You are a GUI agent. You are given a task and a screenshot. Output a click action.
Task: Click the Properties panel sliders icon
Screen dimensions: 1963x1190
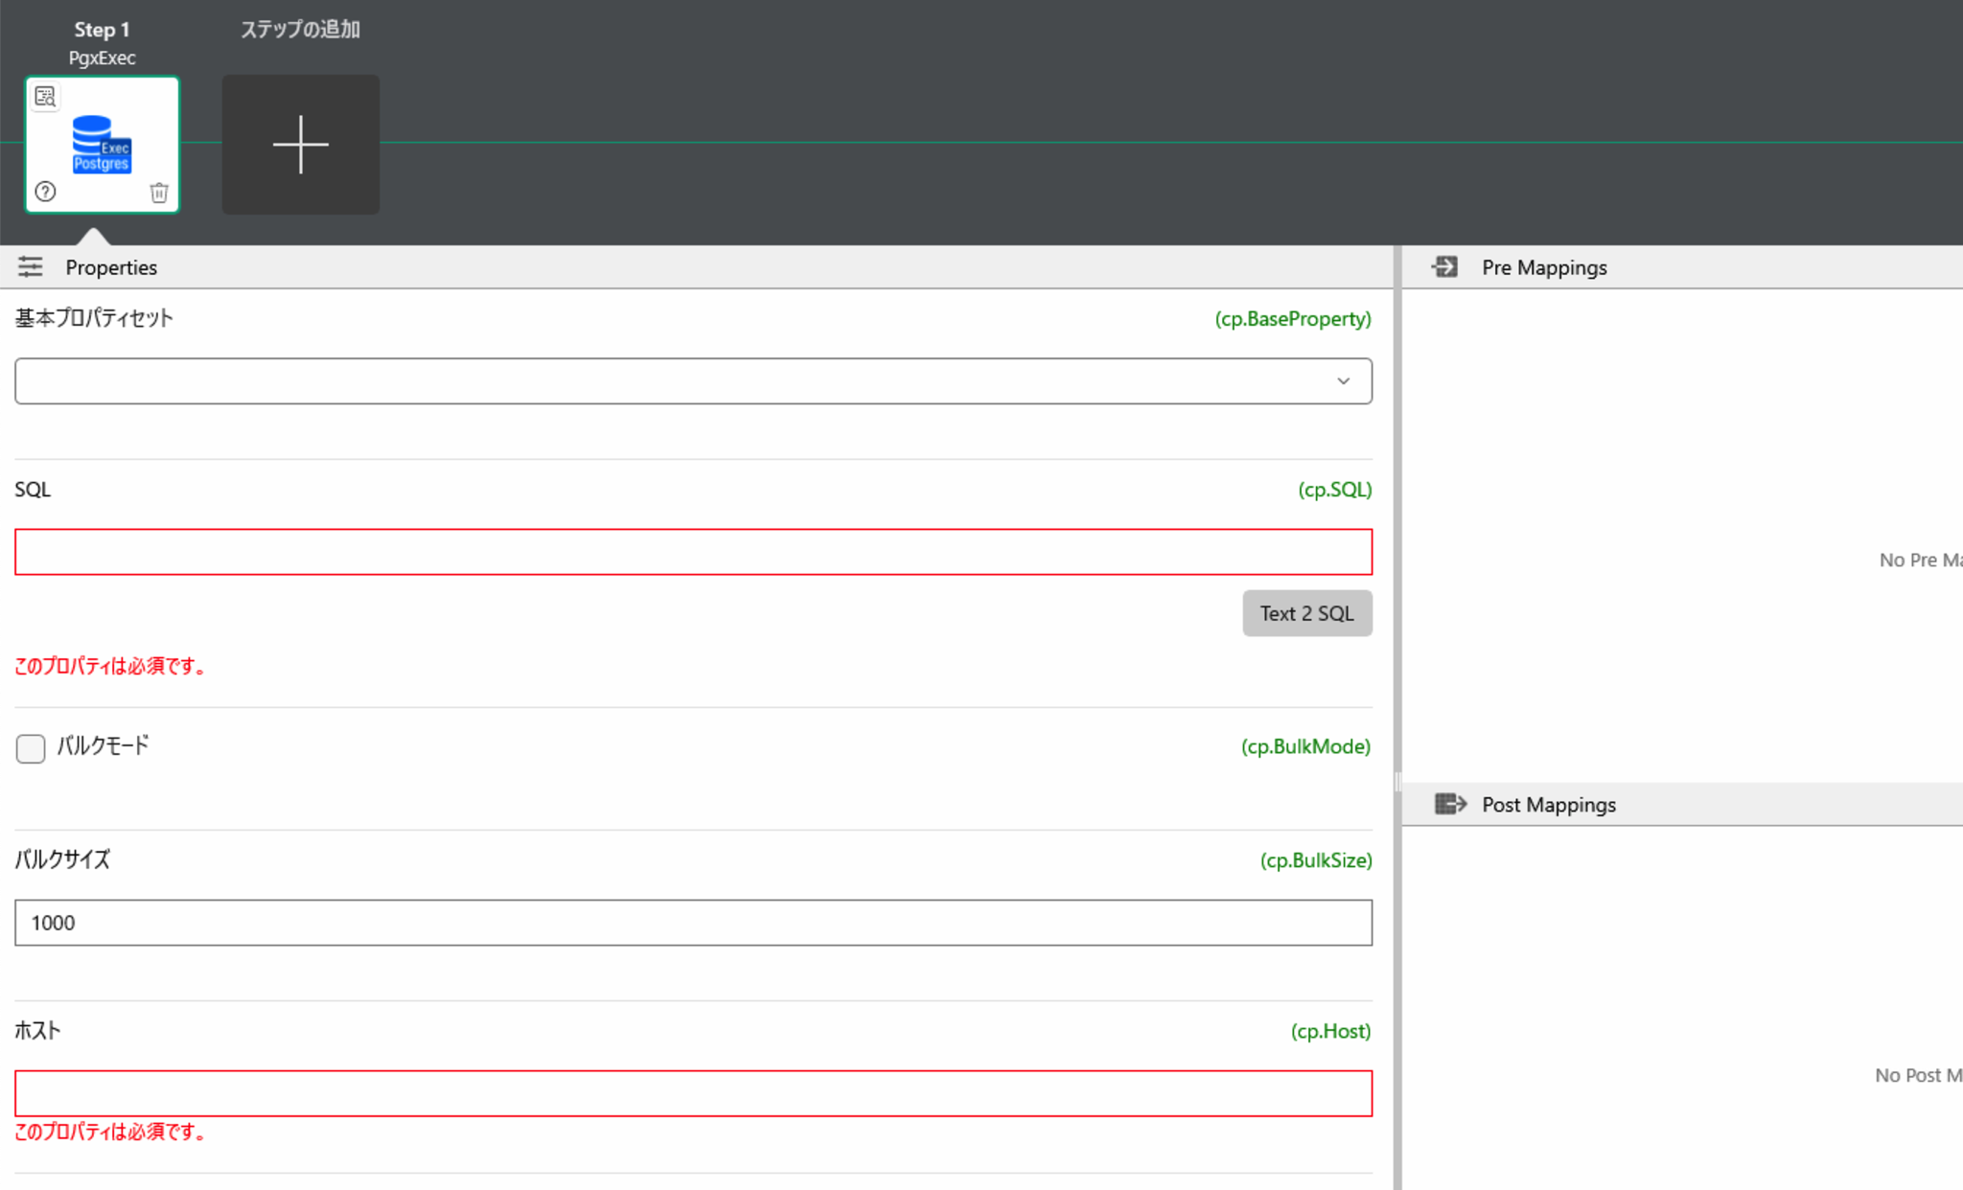pyautogui.click(x=30, y=266)
